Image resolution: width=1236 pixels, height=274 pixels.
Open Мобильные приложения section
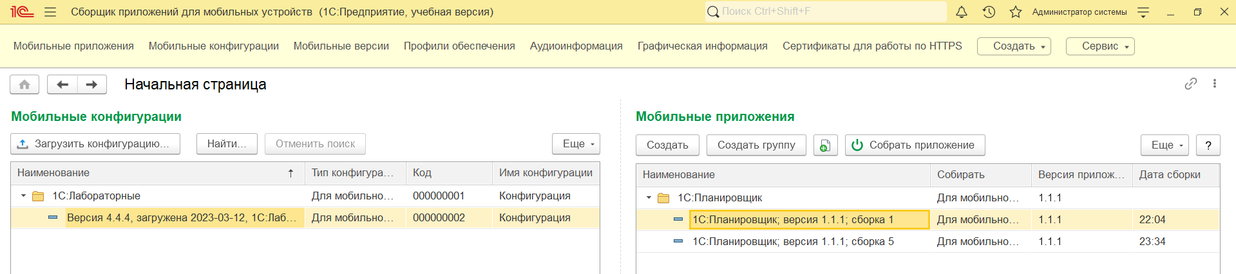(73, 46)
